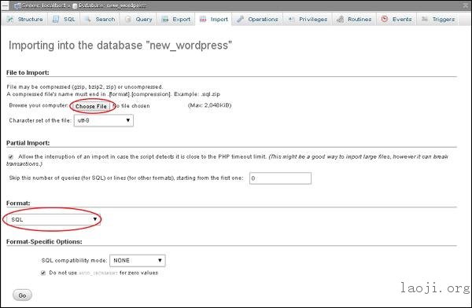Click the "(Max: 2,048KiB)" text

[209, 105]
